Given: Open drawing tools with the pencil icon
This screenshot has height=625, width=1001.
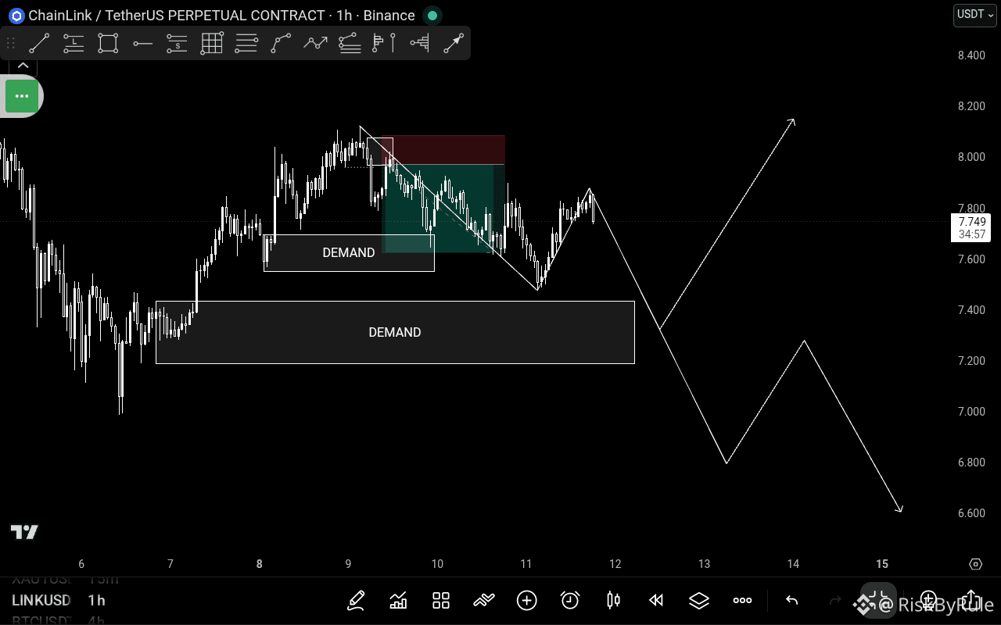Looking at the screenshot, I should (356, 600).
